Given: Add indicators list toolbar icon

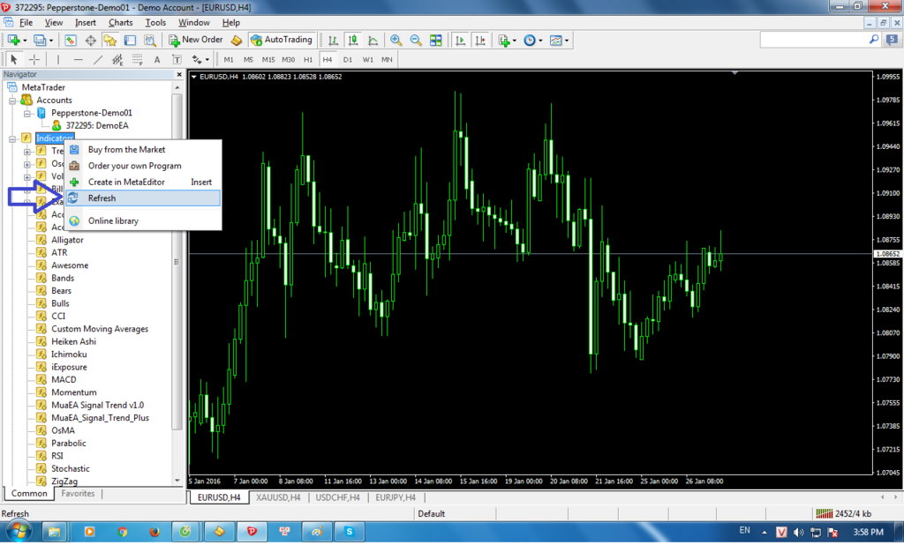Looking at the screenshot, I should pos(504,41).
